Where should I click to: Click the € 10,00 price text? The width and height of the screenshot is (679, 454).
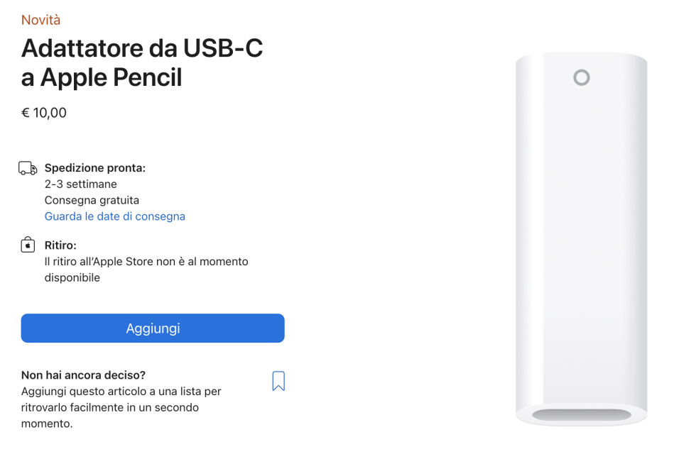pyautogui.click(x=44, y=112)
